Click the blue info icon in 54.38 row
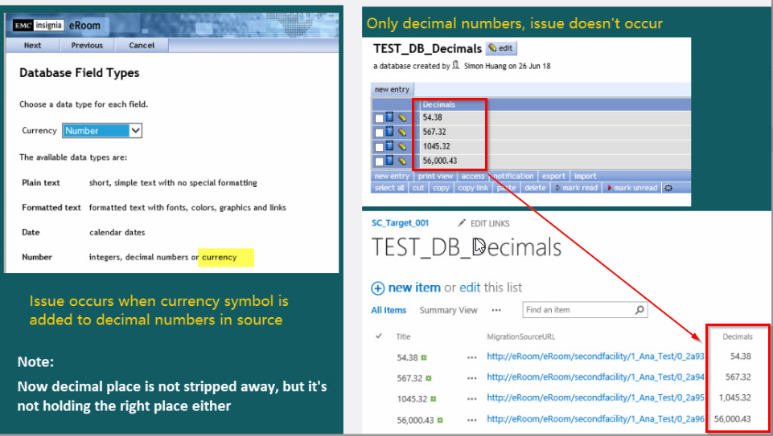 pyautogui.click(x=389, y=117)
